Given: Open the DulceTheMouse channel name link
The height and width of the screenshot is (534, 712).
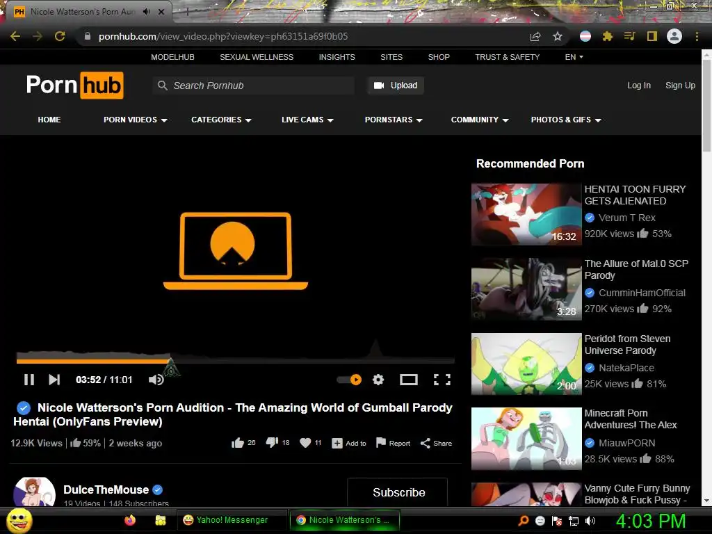Looking at the screenshot, I should (106, 489).
